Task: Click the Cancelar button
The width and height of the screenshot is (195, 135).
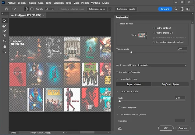Action: coord(183,128)
